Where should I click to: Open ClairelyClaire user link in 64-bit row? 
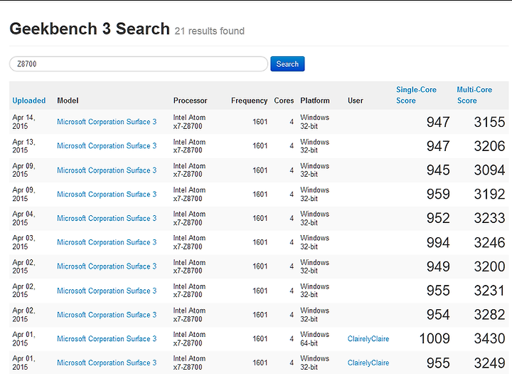point(368,338)
